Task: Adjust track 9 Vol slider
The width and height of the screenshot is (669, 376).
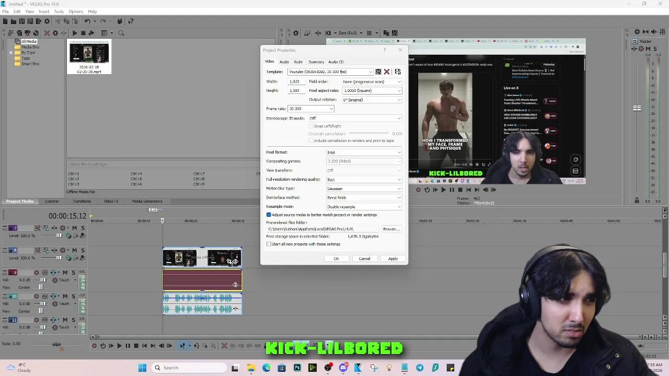Action: point(43,280)
